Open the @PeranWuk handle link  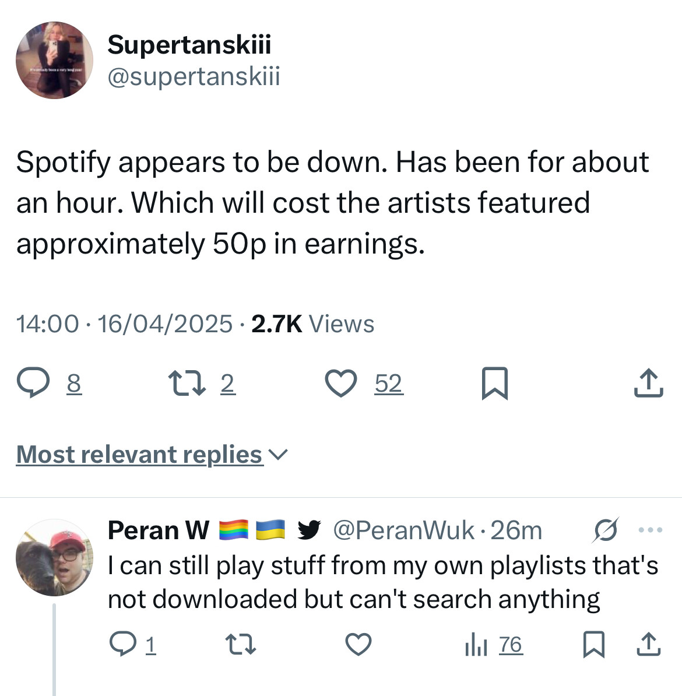click(x=403, y=530)
